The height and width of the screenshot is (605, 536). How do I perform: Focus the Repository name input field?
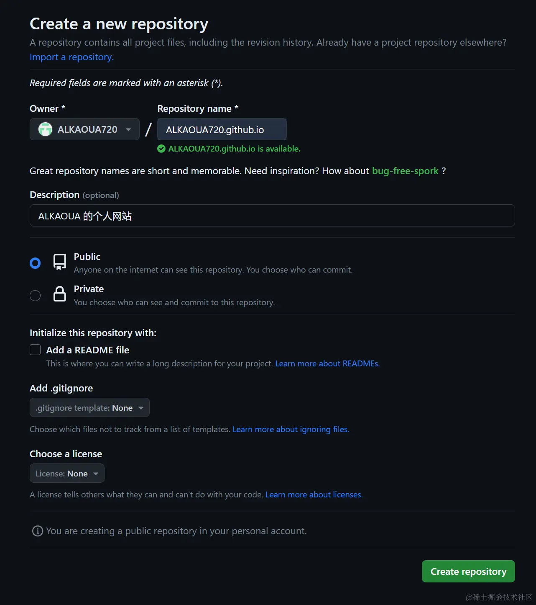(222, 130)
